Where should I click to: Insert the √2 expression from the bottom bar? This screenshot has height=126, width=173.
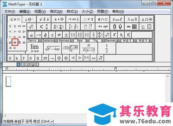(100, 58)
